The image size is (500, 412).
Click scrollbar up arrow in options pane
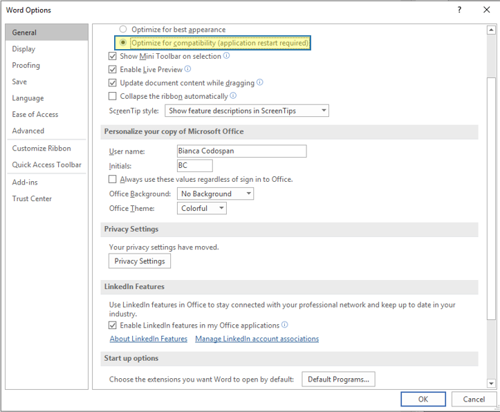pyautogui.click(x=491, y=30)
